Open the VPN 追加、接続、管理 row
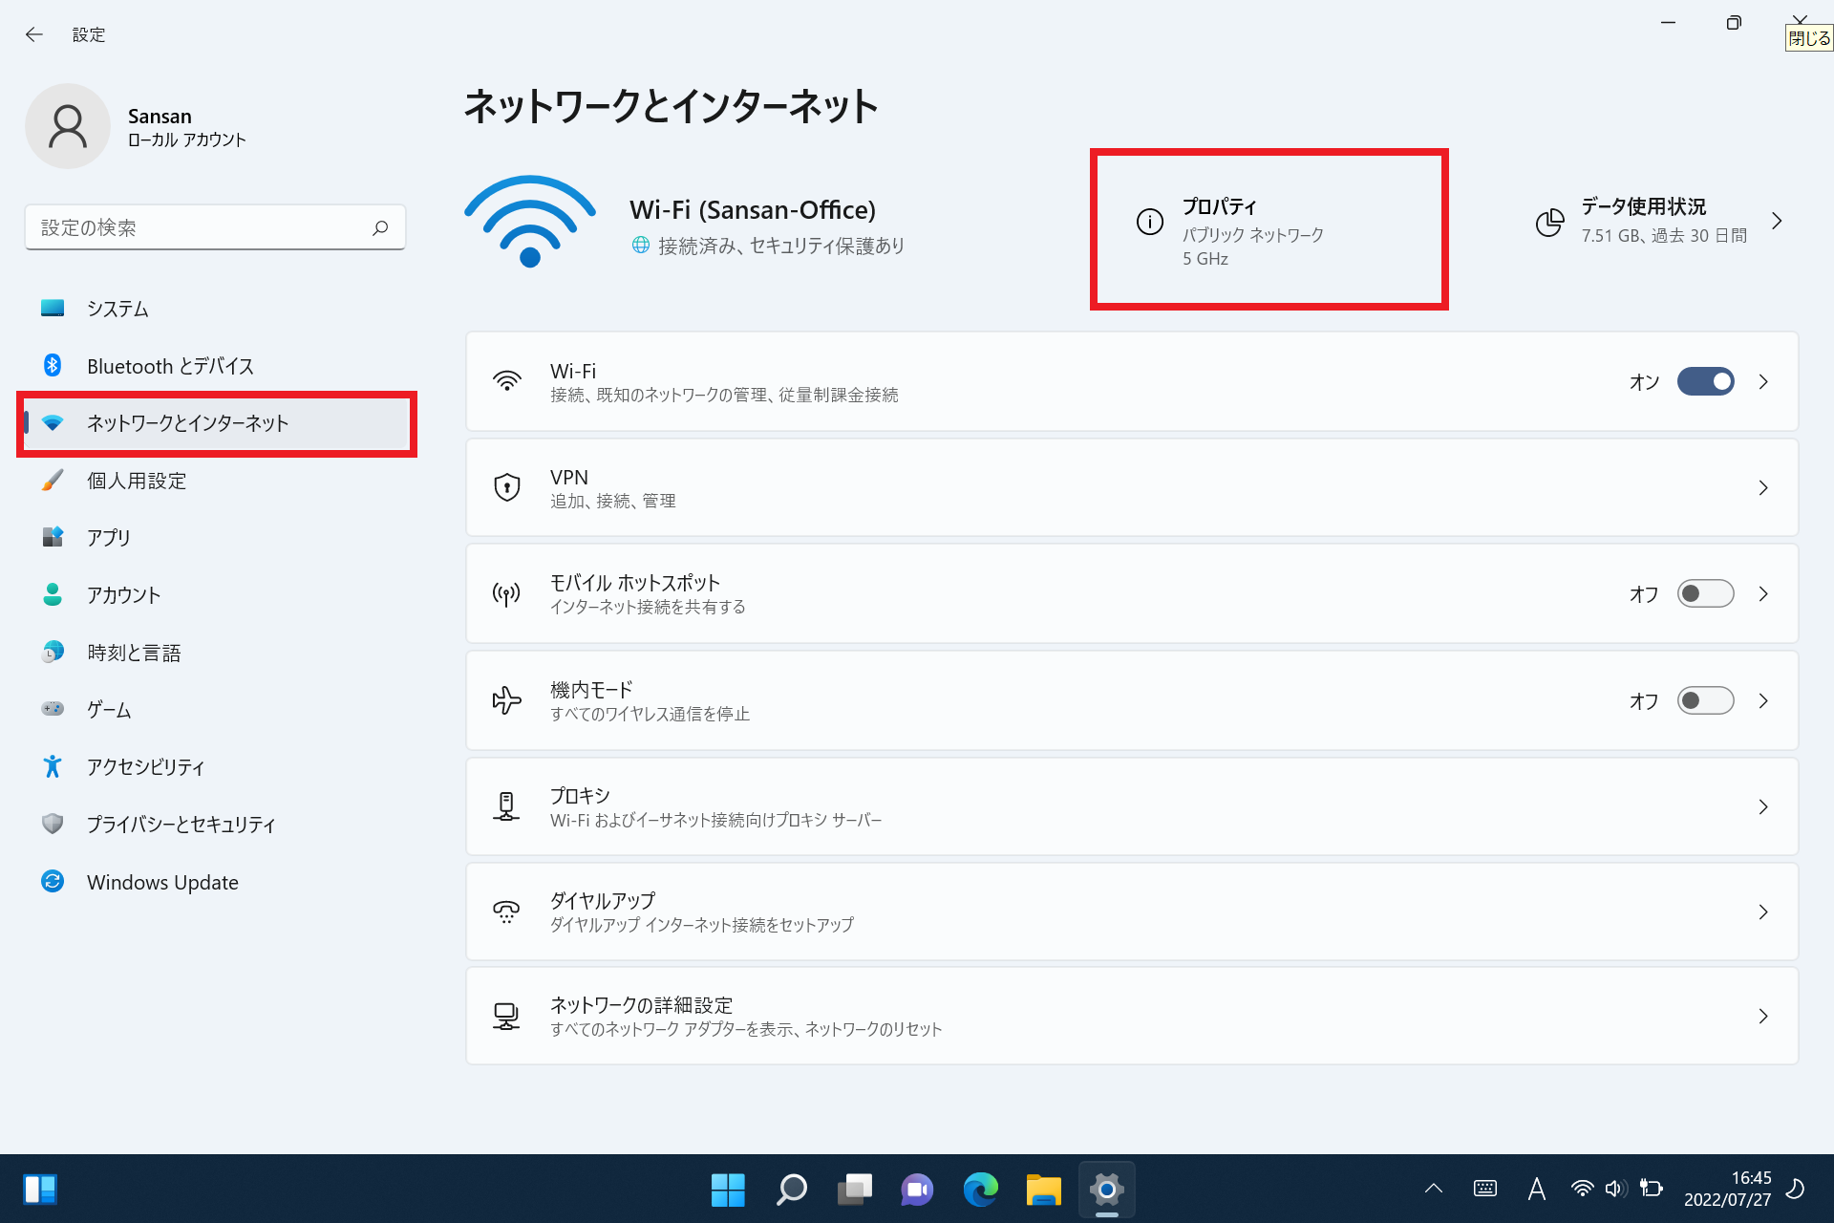The width and height of the screenshot is (1834, 1223). [x=1132, y=487]
